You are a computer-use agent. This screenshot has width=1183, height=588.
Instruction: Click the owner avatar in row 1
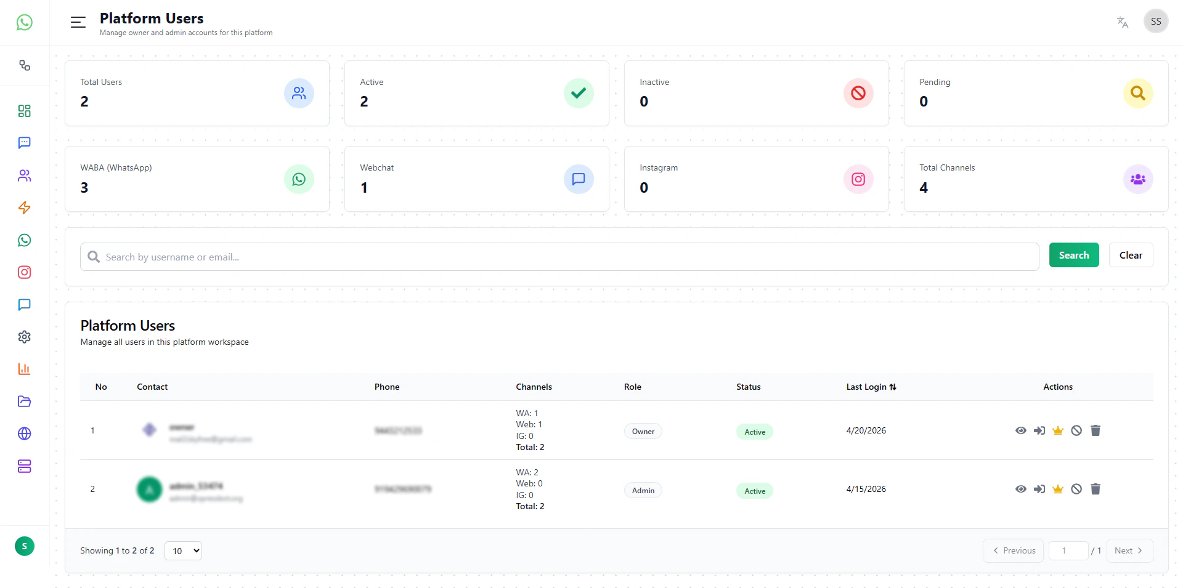coord(149,430)
